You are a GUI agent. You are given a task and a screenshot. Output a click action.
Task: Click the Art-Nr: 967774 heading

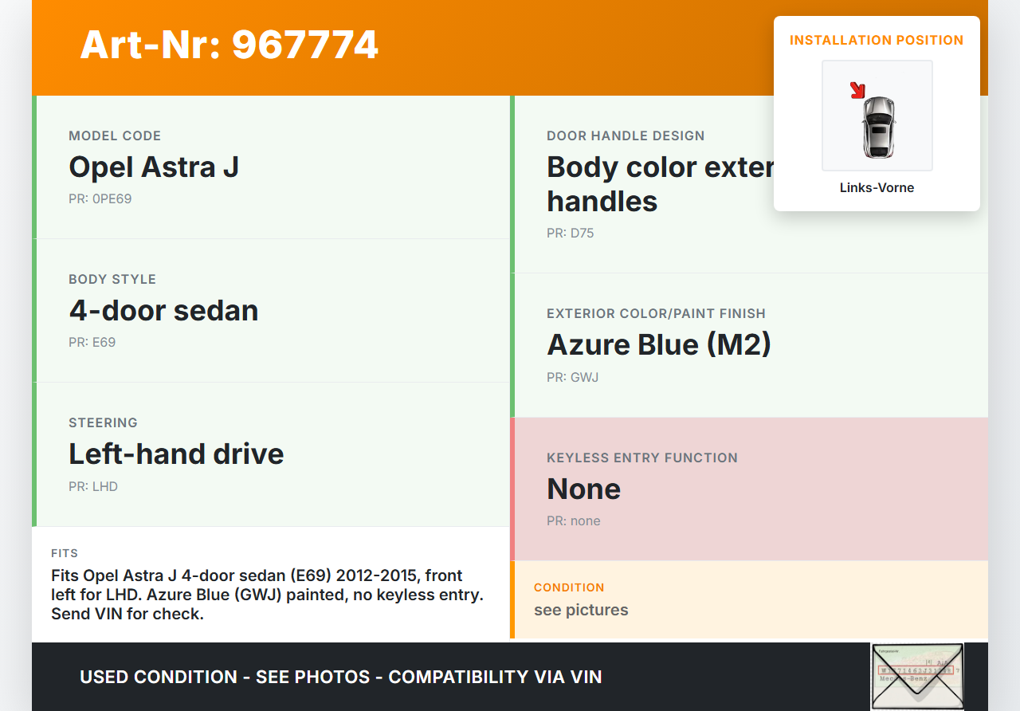click(x=229, y=45)
